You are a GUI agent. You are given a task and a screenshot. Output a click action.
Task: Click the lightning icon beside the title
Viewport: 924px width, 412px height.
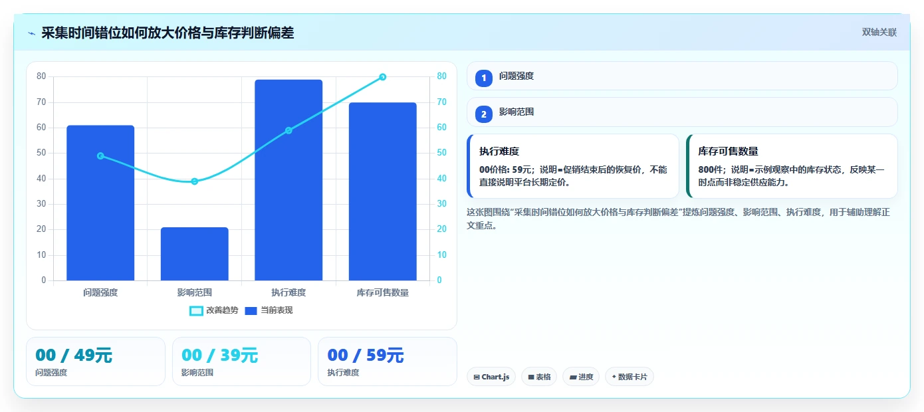click(x=31, y=33)
